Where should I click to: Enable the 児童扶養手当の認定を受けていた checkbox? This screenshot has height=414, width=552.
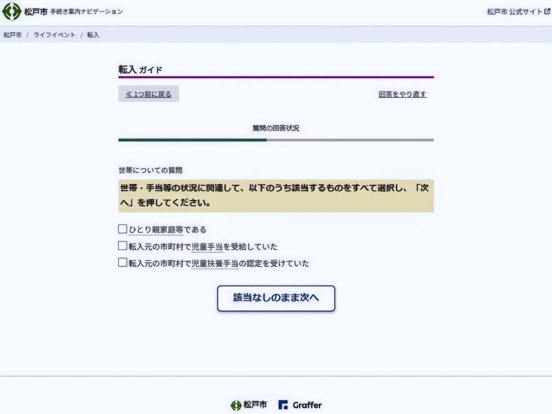pos(122,263)
